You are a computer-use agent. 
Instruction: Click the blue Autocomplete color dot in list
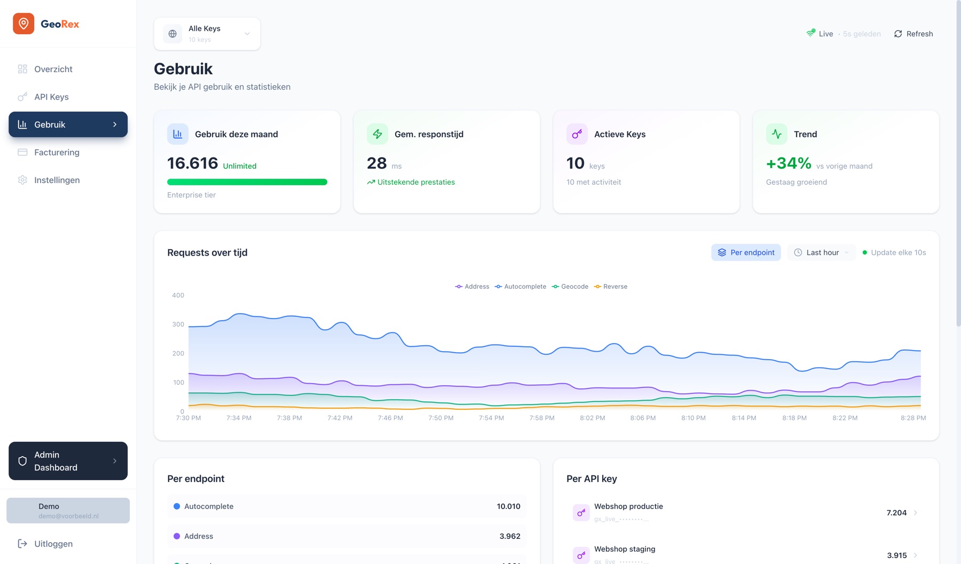click(x=177, y=506)
